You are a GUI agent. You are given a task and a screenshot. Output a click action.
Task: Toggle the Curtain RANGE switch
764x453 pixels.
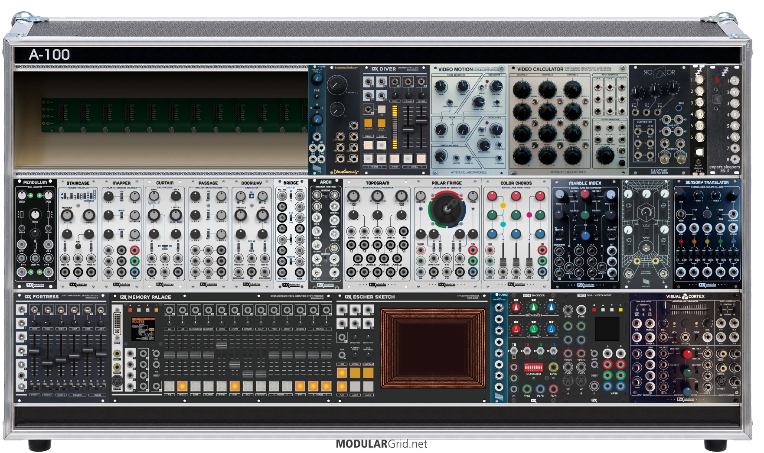pyautogui.click(x=165, y=246)
